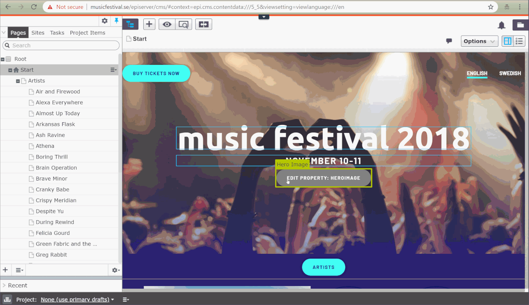Switch site language to Swedish

(510, 73)
